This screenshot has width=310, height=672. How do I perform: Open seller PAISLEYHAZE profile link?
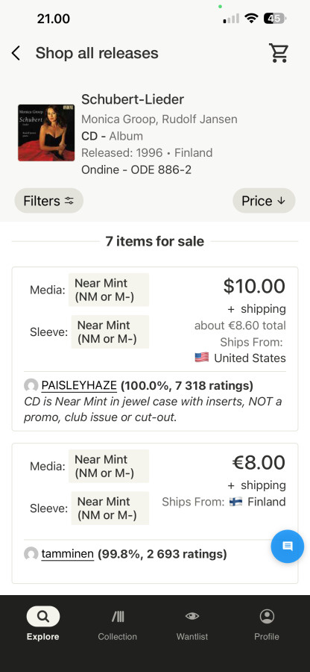click(79, 386)
